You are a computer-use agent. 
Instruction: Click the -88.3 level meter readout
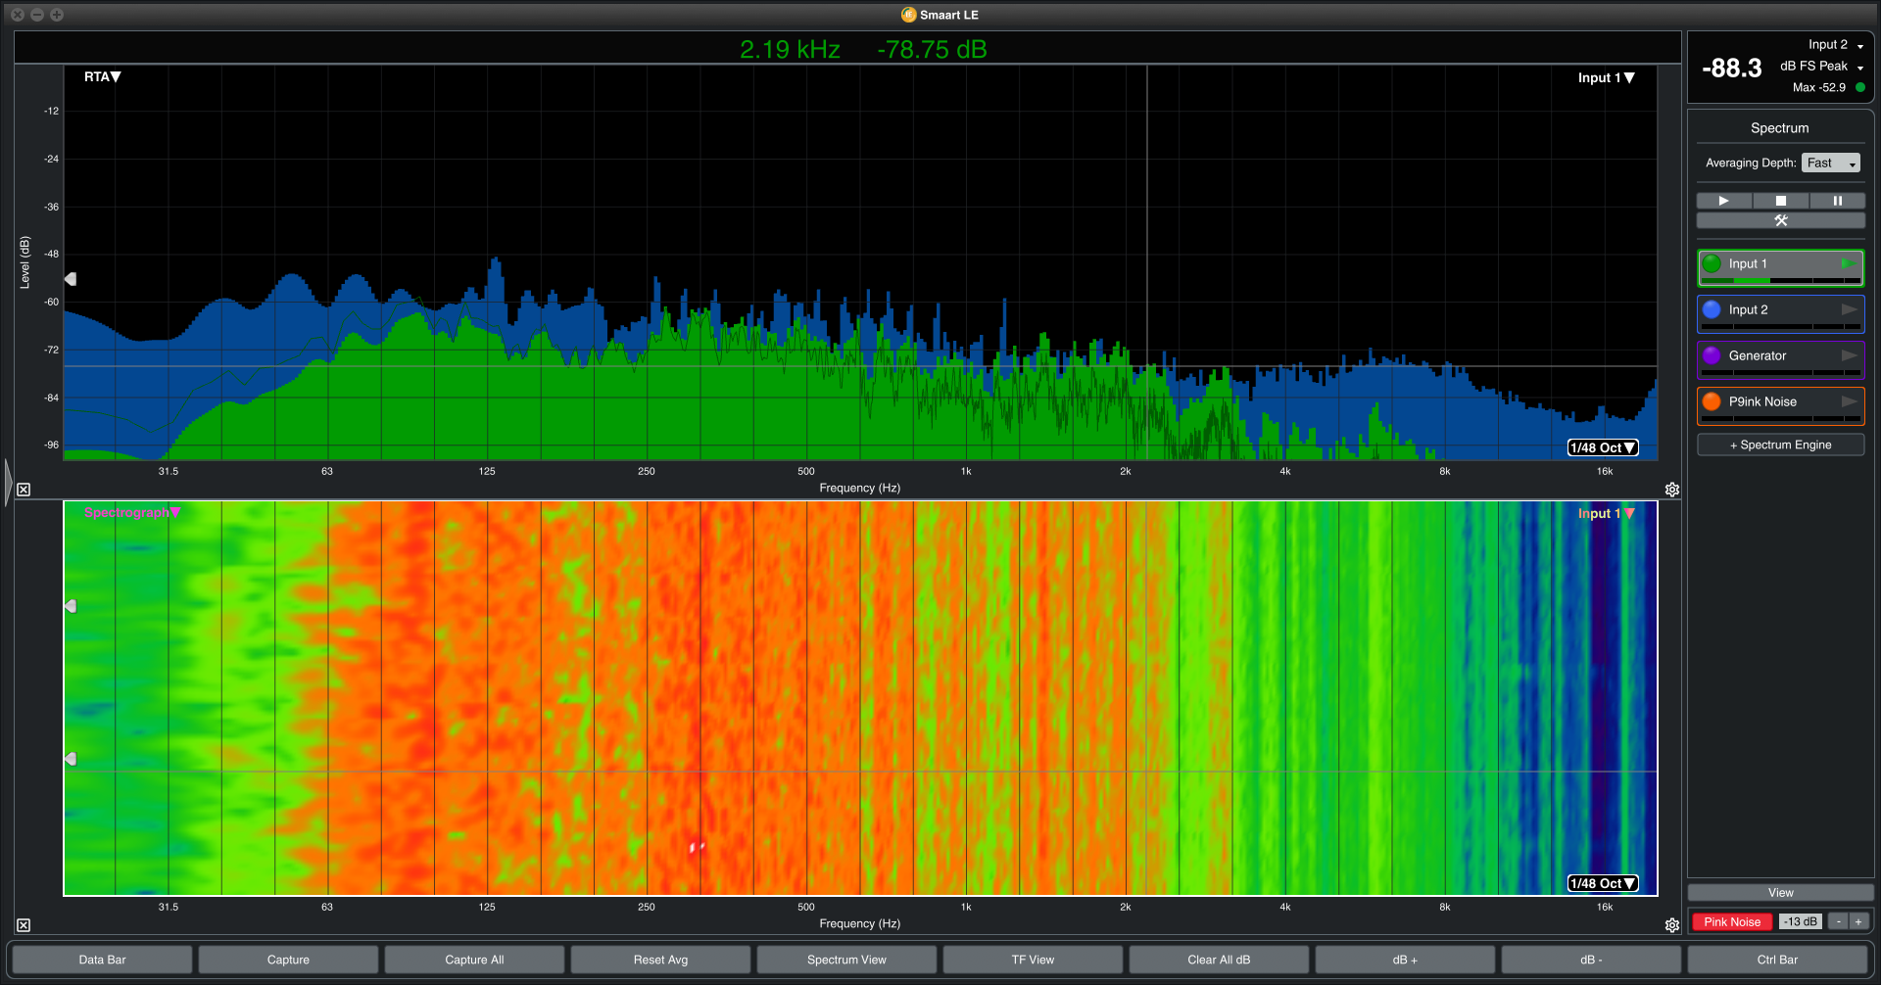point(1731,69)
